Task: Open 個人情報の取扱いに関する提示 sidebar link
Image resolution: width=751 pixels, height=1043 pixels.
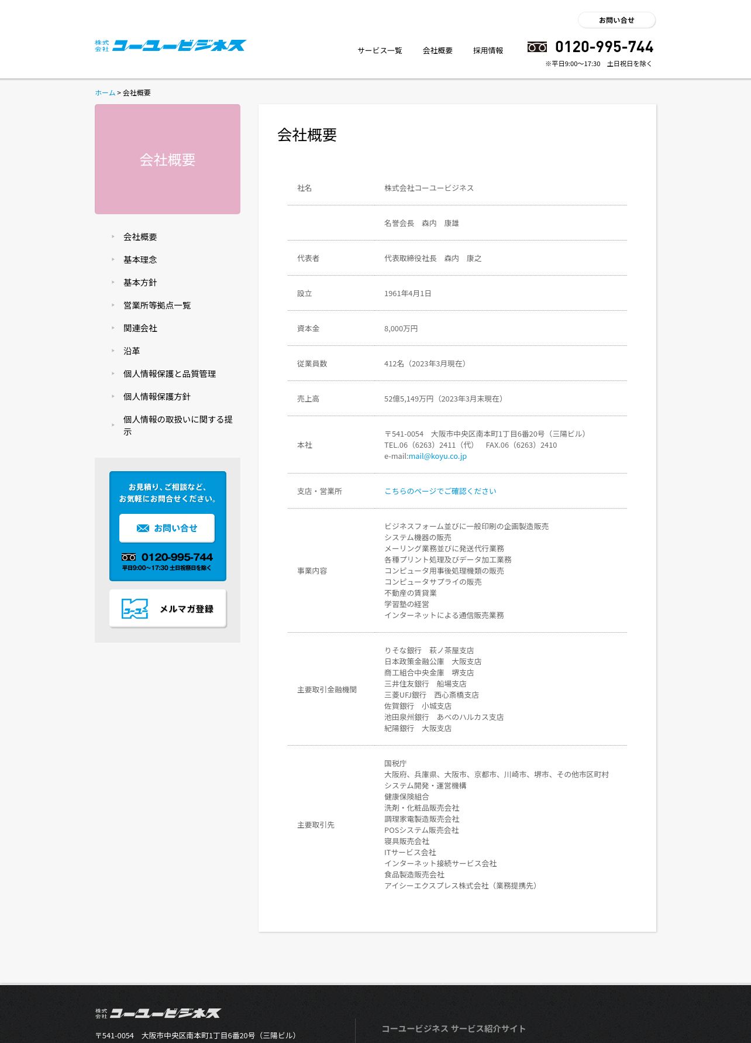Action: (x=178, y=426)
